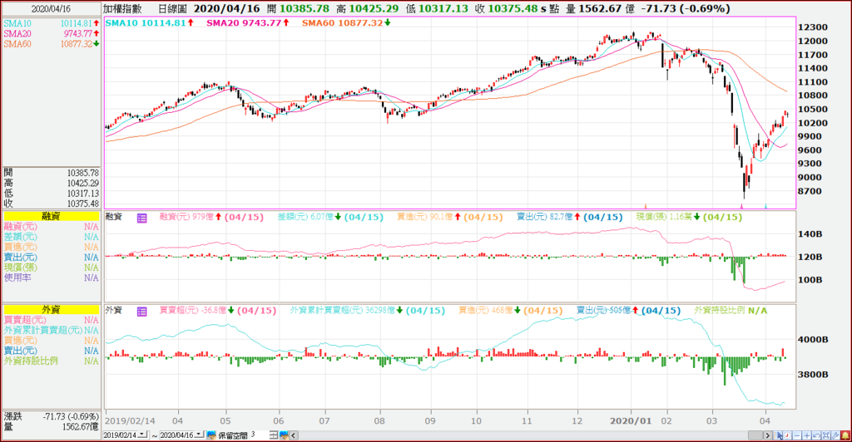Click the yellow 融資 panel header

point(51,216)
